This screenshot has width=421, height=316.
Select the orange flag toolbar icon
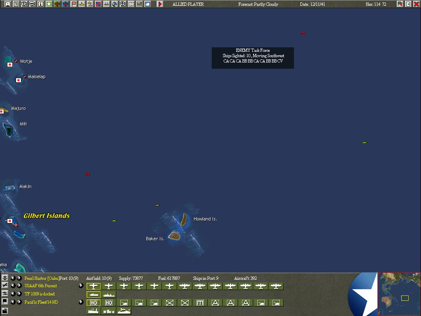(x=74, y=4)
